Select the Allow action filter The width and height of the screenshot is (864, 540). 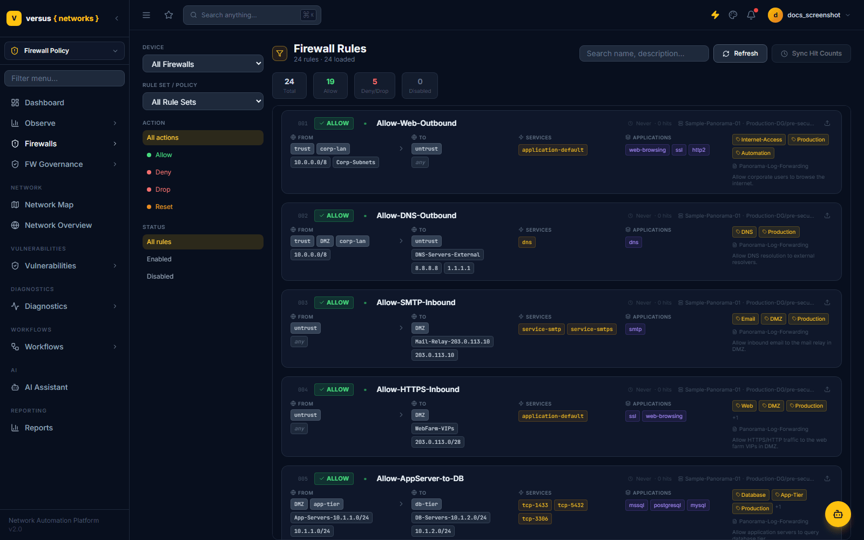point(203,155)
